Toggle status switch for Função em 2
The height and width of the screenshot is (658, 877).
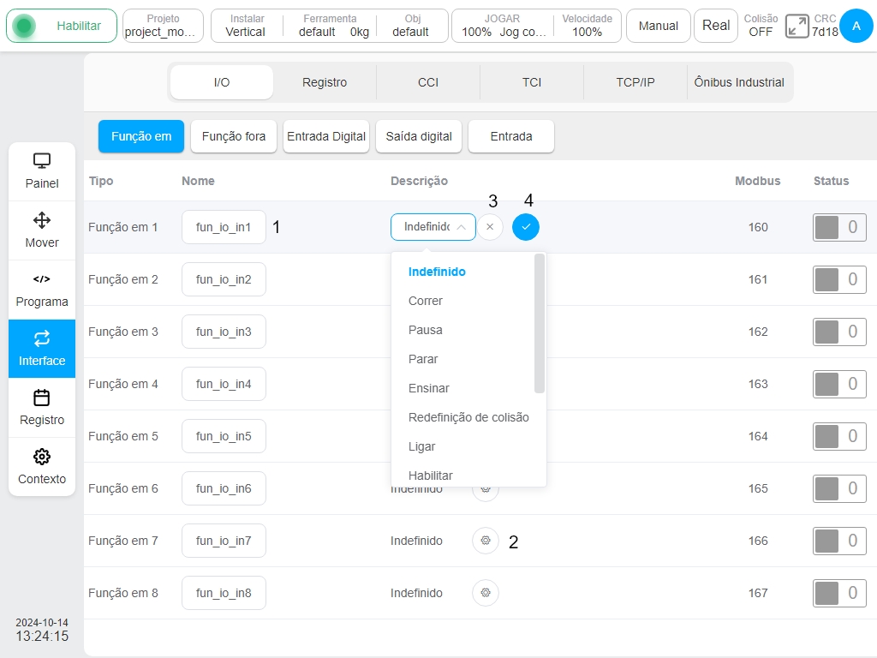pyautogui.click(x=839, y=279)
